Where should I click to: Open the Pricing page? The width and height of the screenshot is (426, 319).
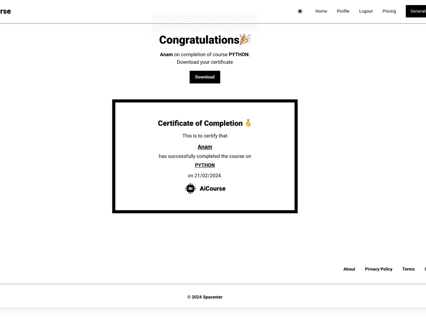(x=389, y=11)
